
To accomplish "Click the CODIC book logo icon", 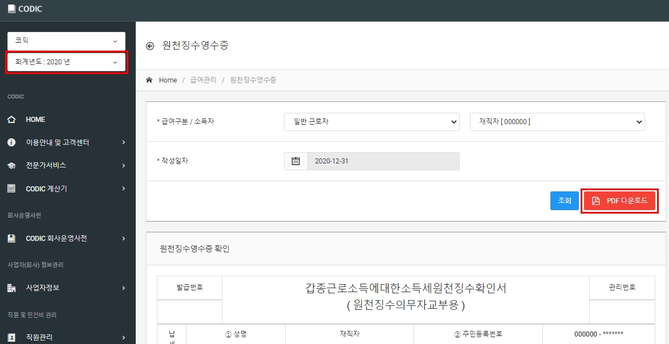I will tap(11, 9).
